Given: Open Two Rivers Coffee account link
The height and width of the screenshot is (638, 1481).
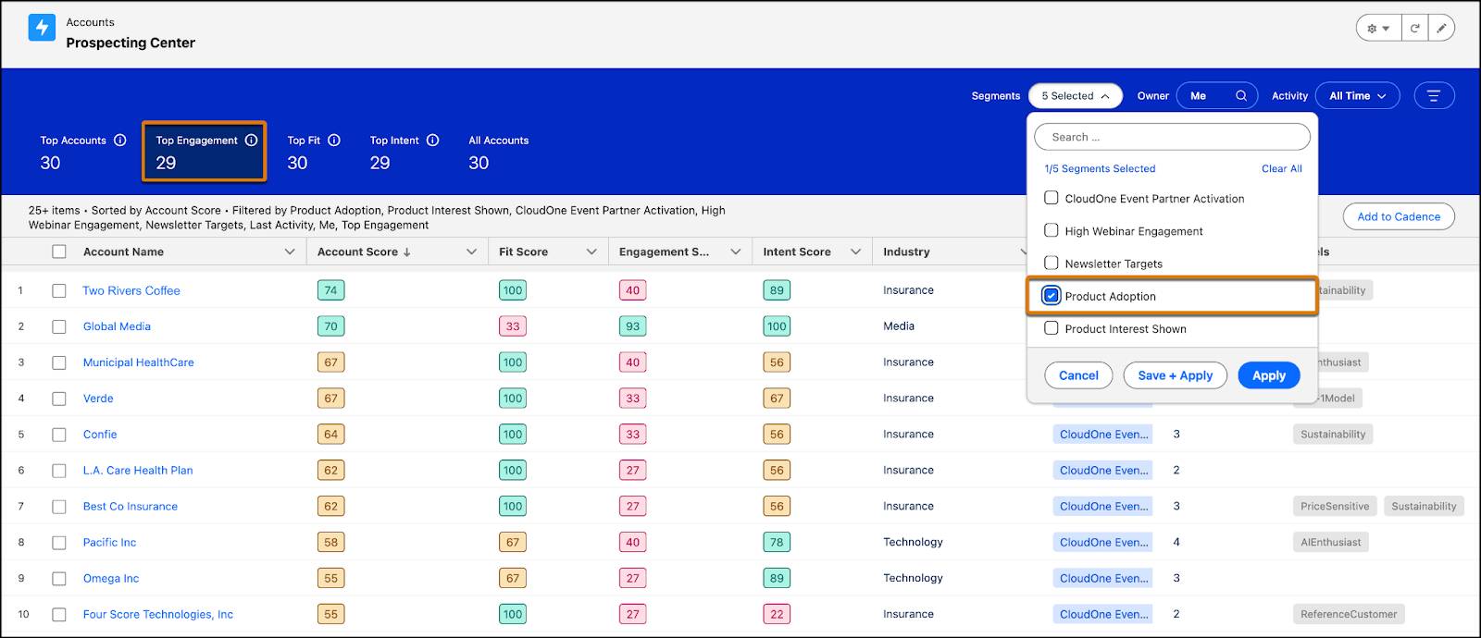Looking at the screenshot, I should tap(131, 290).
